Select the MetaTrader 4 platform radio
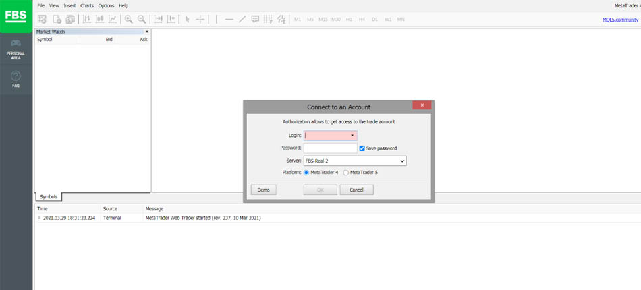This screenshot has width=641, height=290. pyautogui.click(x=306, y=173)
